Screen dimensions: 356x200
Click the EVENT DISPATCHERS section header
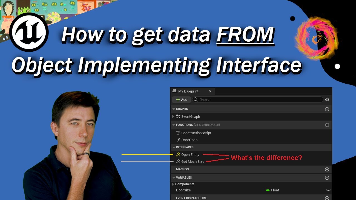251,198
